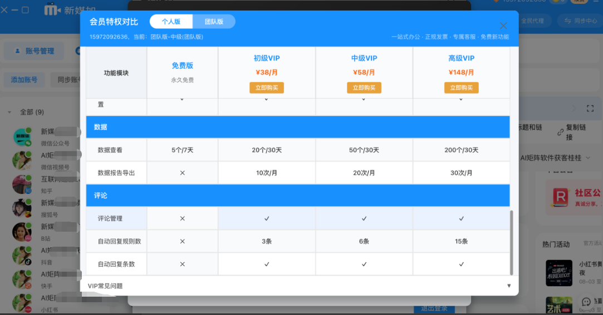Select the 快手 account avatar

(22, 279)
